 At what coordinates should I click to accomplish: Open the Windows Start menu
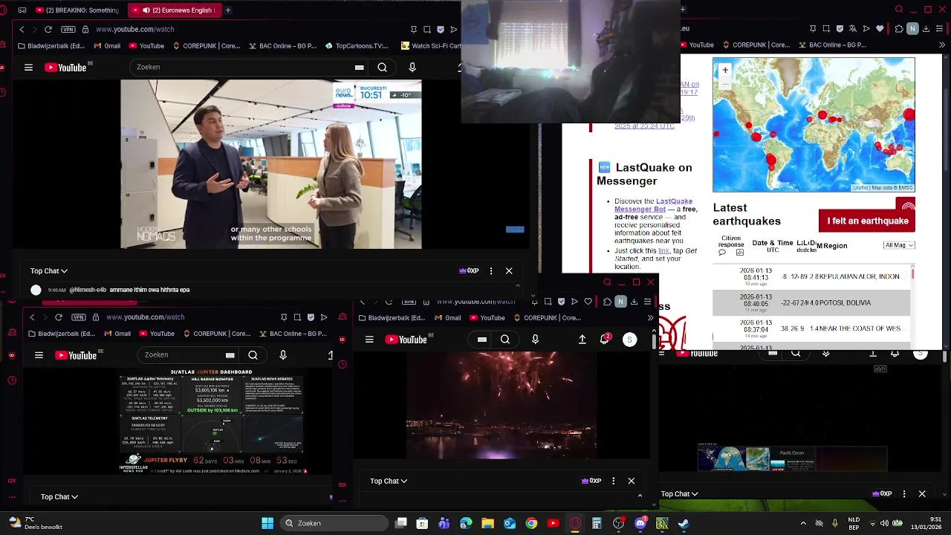click(x=267, y=523)
